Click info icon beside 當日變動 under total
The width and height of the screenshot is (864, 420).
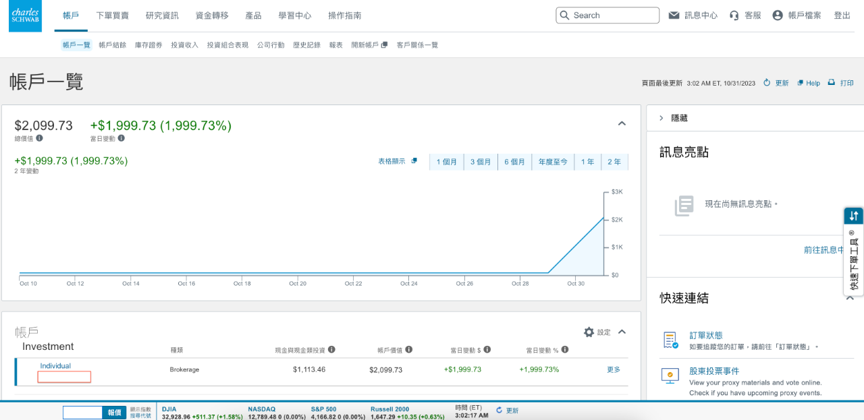click(x=122, y=138)
